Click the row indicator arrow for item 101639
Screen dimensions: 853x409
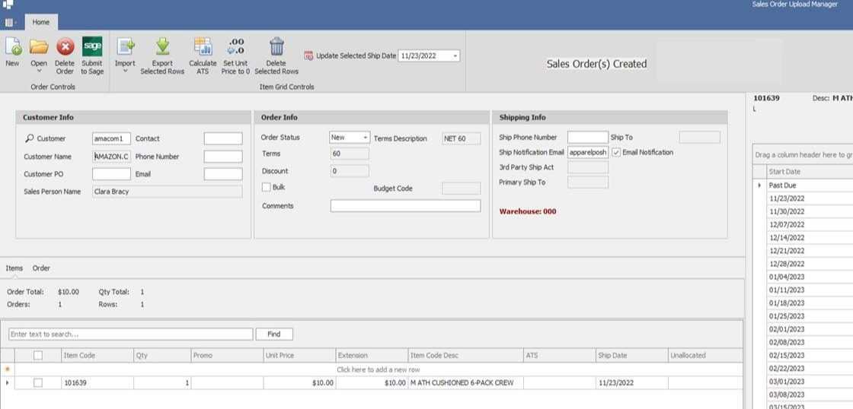(7, 382)
